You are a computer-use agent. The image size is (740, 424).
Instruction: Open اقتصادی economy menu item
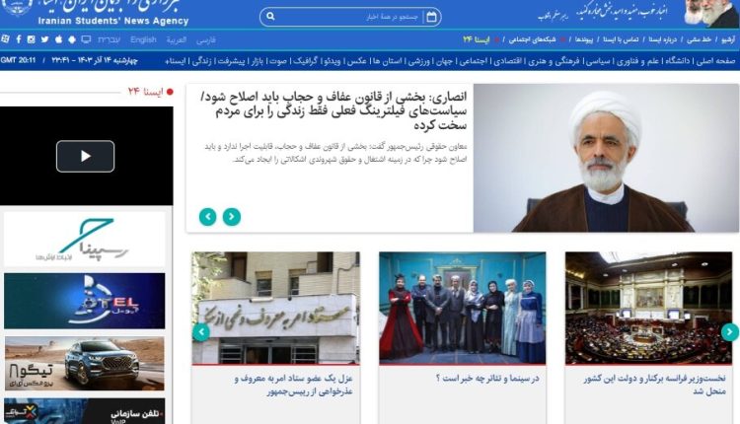tap(508, 61)
